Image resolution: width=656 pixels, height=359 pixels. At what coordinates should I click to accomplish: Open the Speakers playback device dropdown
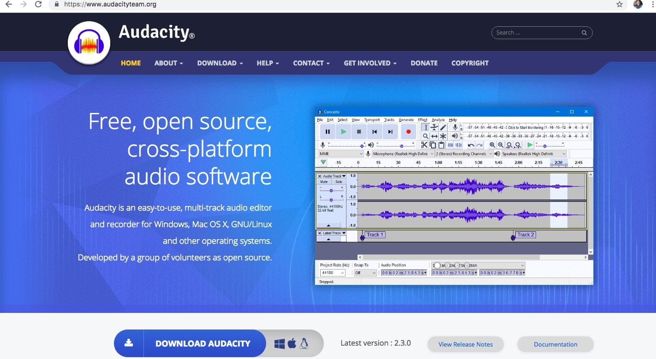point(534,154)
